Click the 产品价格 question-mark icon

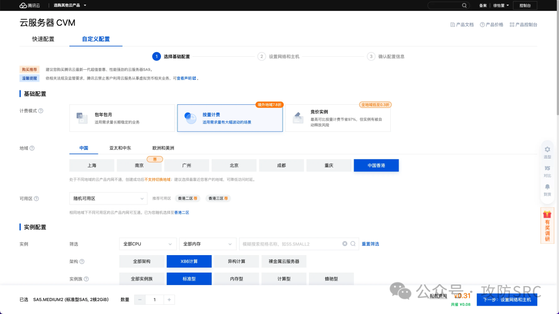(x=482, y=24)
